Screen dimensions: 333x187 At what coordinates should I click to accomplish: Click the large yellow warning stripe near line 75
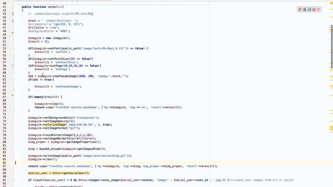pos(331,128)
